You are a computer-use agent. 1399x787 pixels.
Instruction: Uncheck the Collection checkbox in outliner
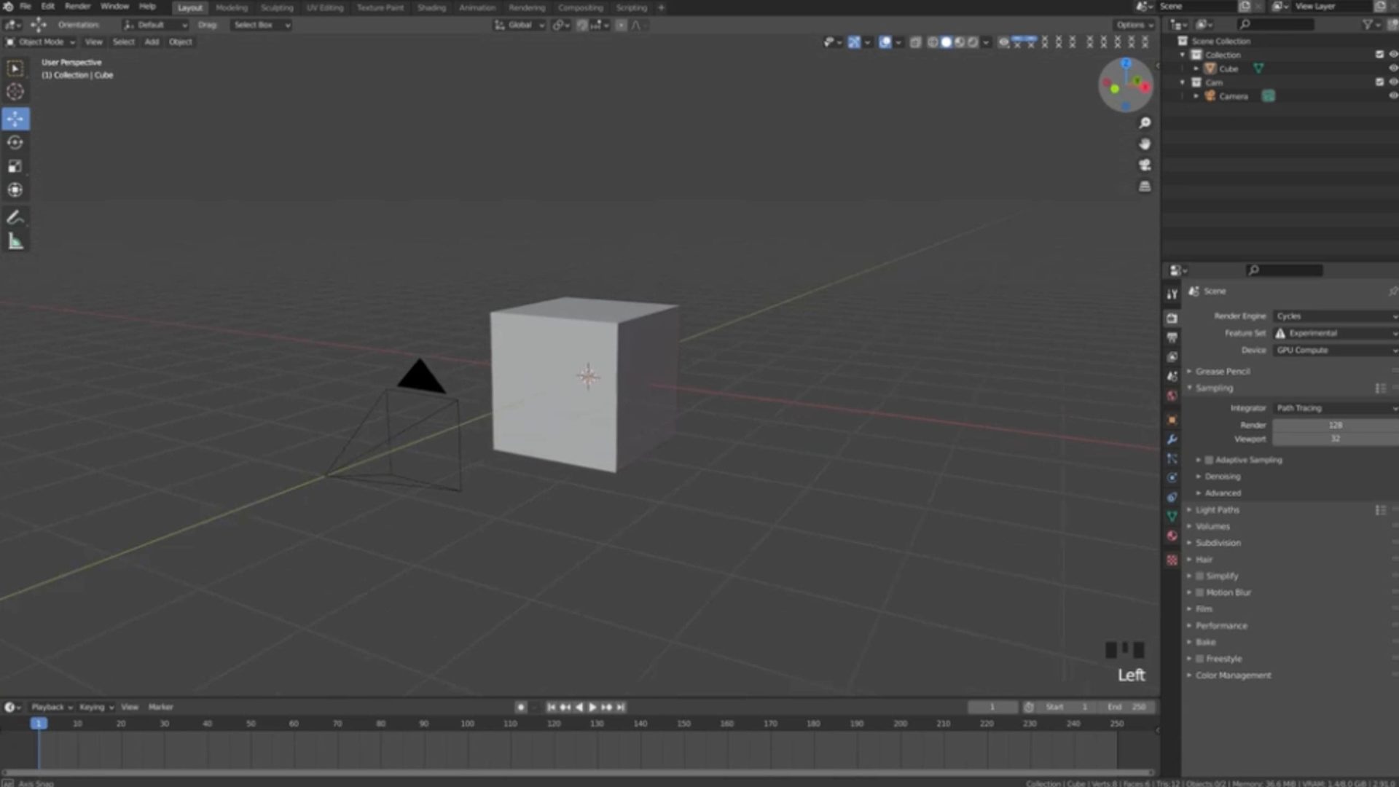coord(1379,55)
